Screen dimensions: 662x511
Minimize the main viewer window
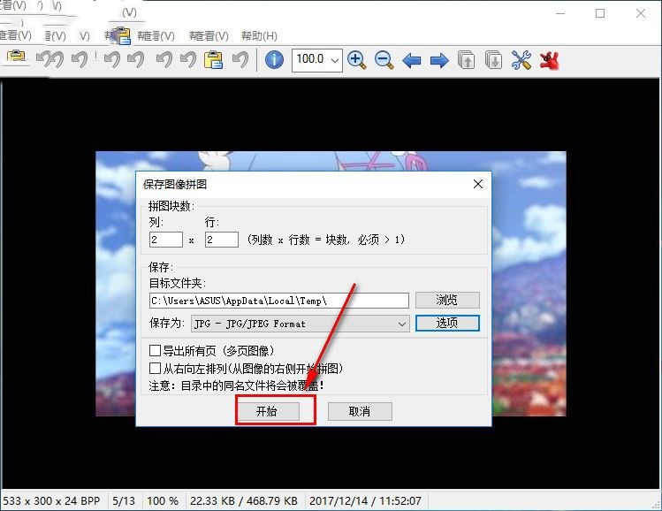[560, 13]
